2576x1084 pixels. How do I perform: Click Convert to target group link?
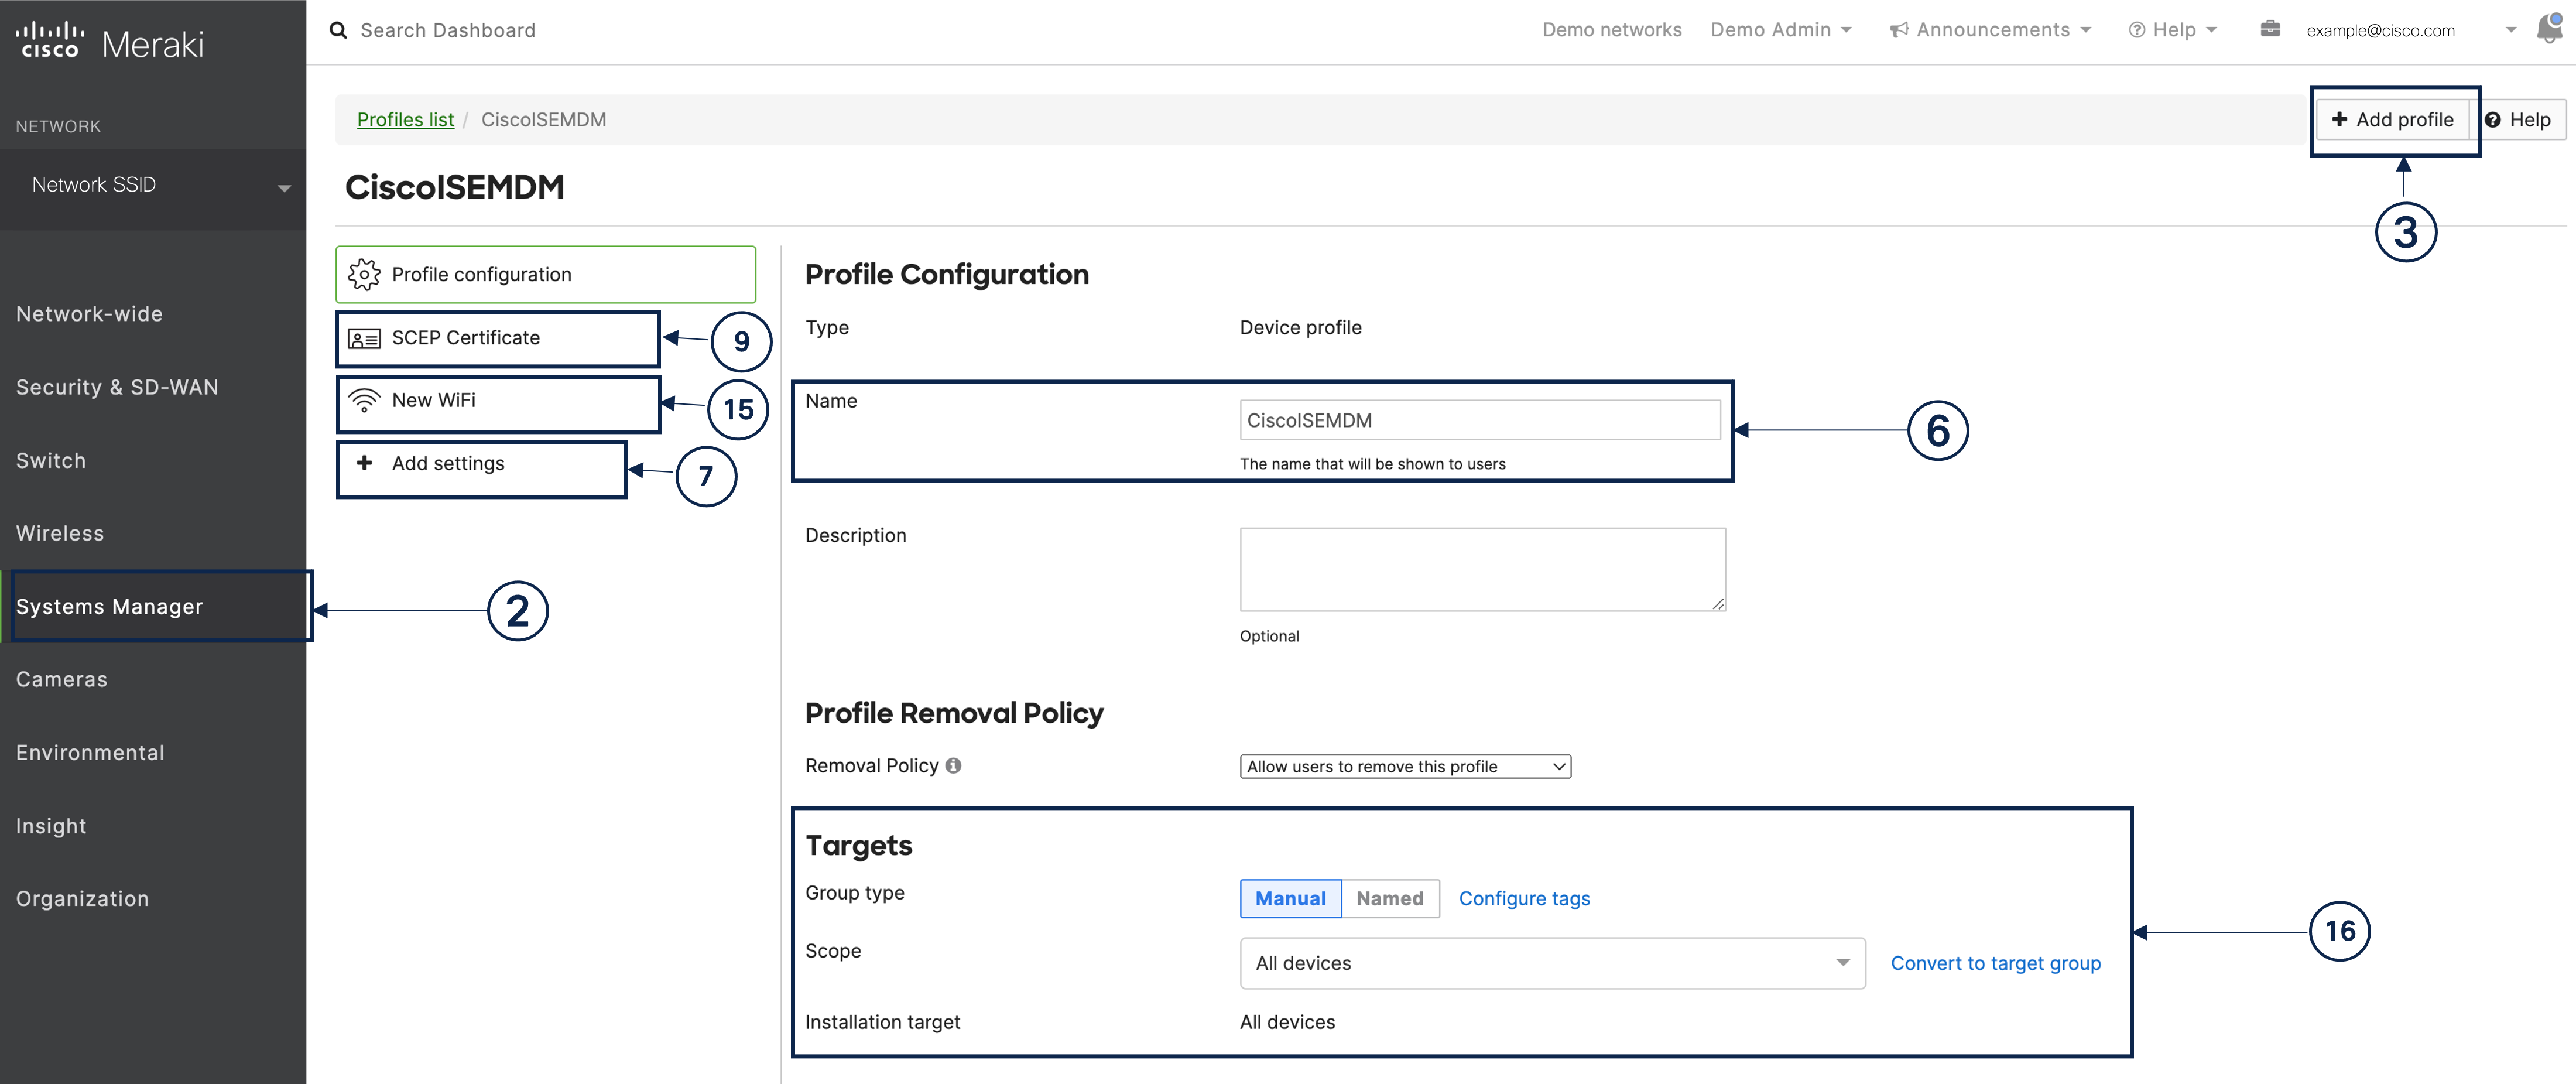pyautogui.click(x=1995, y=963)
